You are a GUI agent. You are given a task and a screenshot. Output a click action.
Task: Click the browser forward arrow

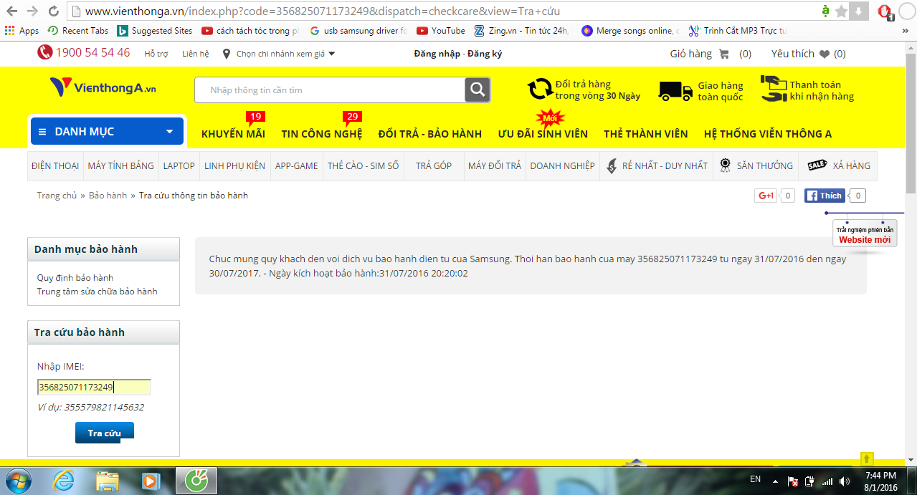pos(32,11)
